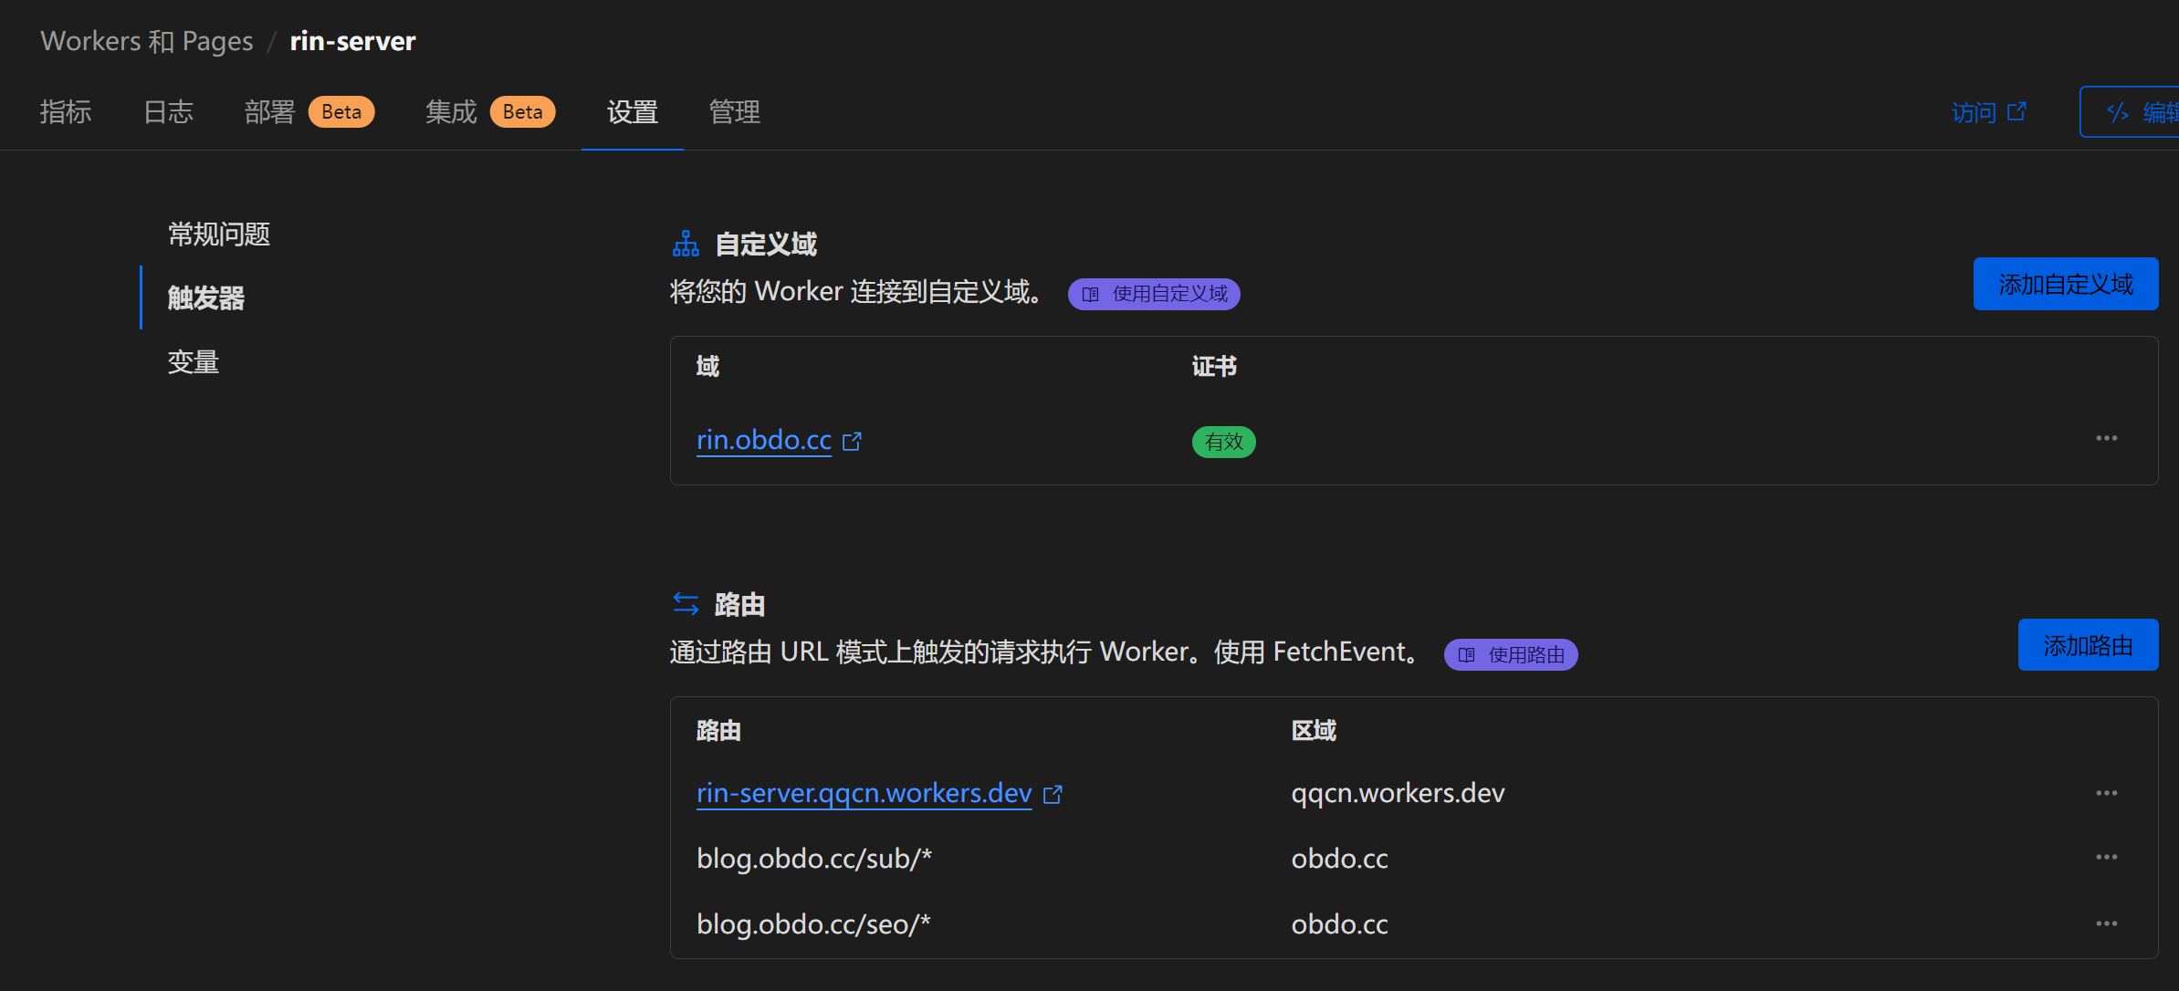Click the code icon on the 编辑 button
The height and width of the screenshot is (991, 2179).
(2120, 111)
